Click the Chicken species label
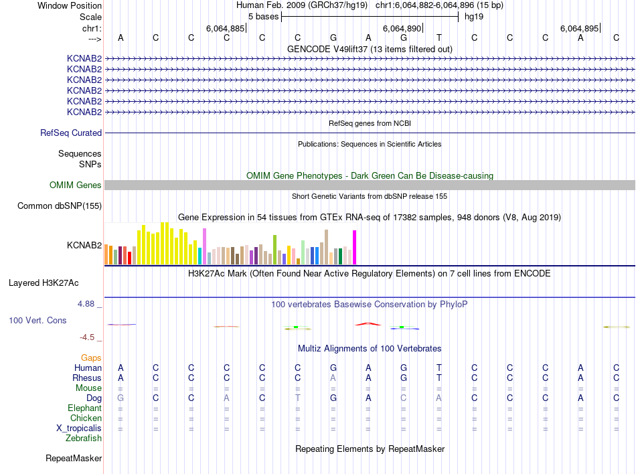 [x=86, y=418]
